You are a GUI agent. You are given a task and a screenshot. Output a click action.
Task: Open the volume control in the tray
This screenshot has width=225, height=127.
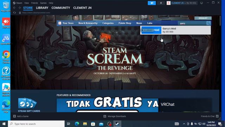pos(204,124)
